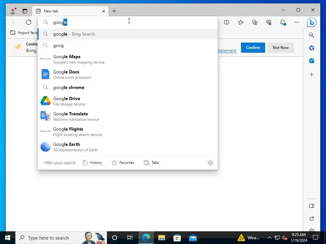Select the 'goog' search suggestion
This screenshot has width=326, height=244.
tap(128, 46)
